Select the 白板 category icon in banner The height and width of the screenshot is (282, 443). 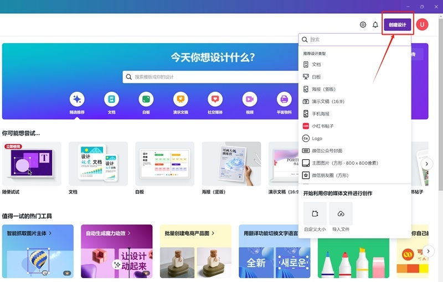pos(146,100)
